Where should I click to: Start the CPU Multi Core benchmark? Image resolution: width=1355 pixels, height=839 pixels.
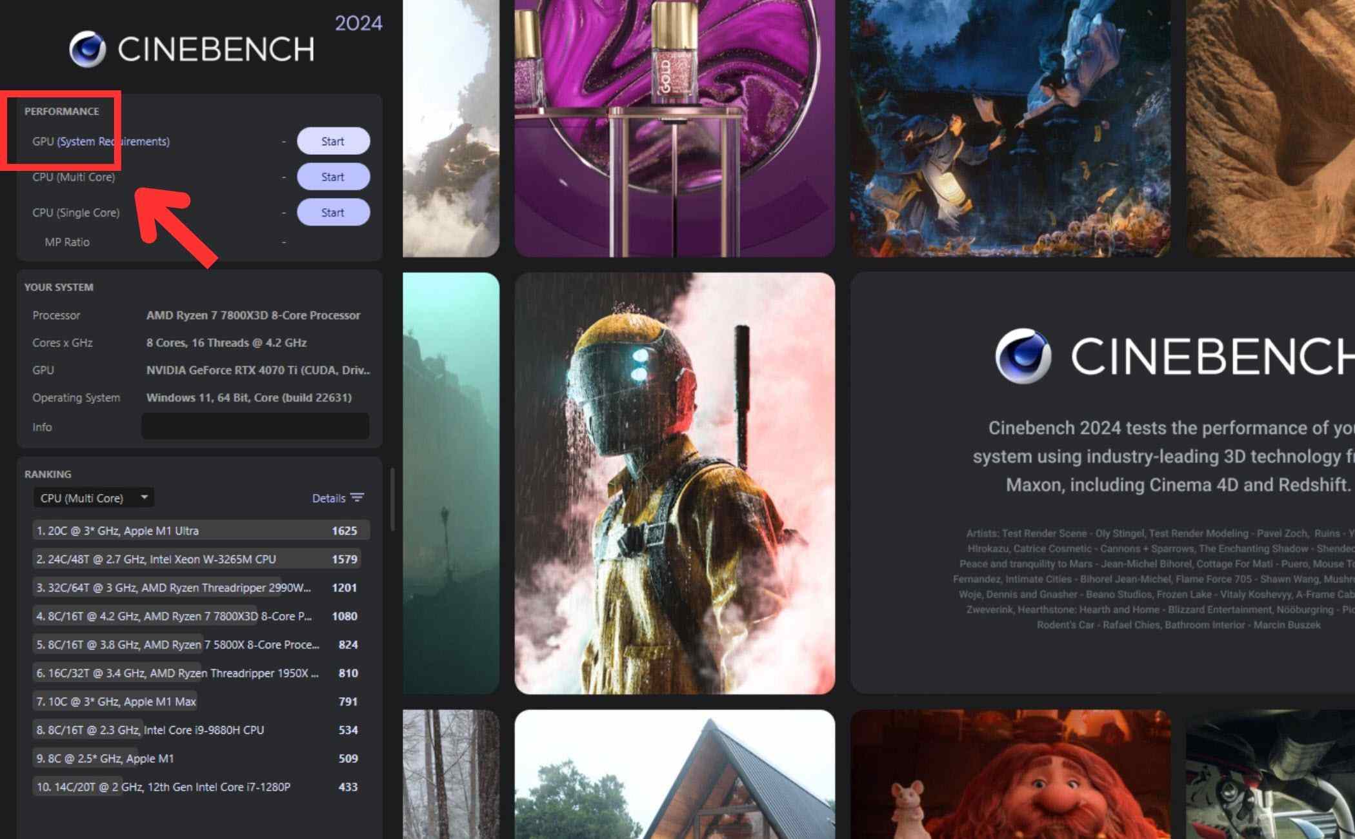[333, 177]
